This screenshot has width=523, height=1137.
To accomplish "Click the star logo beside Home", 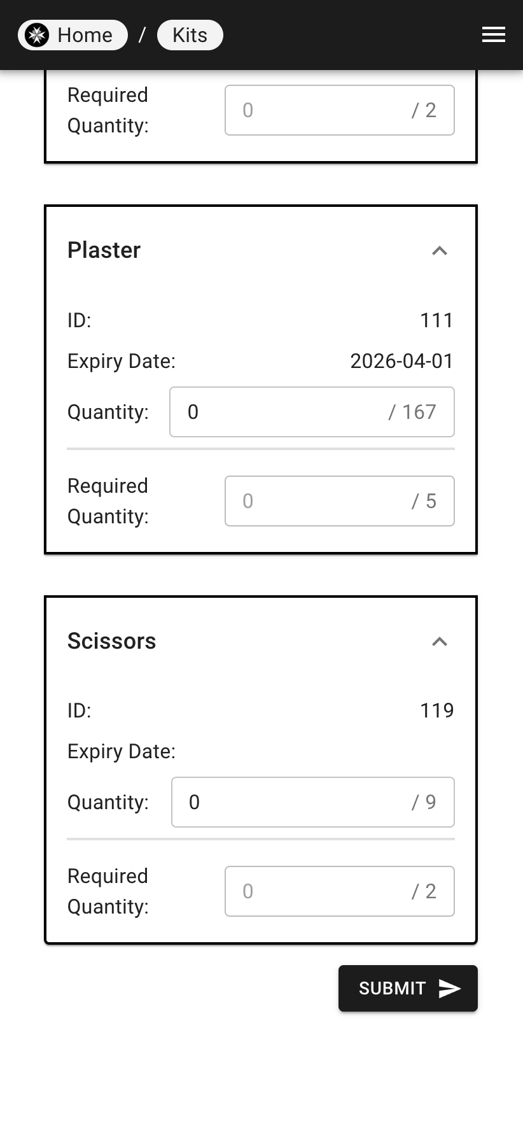I will pyautogui.click(x=37, y=35).
